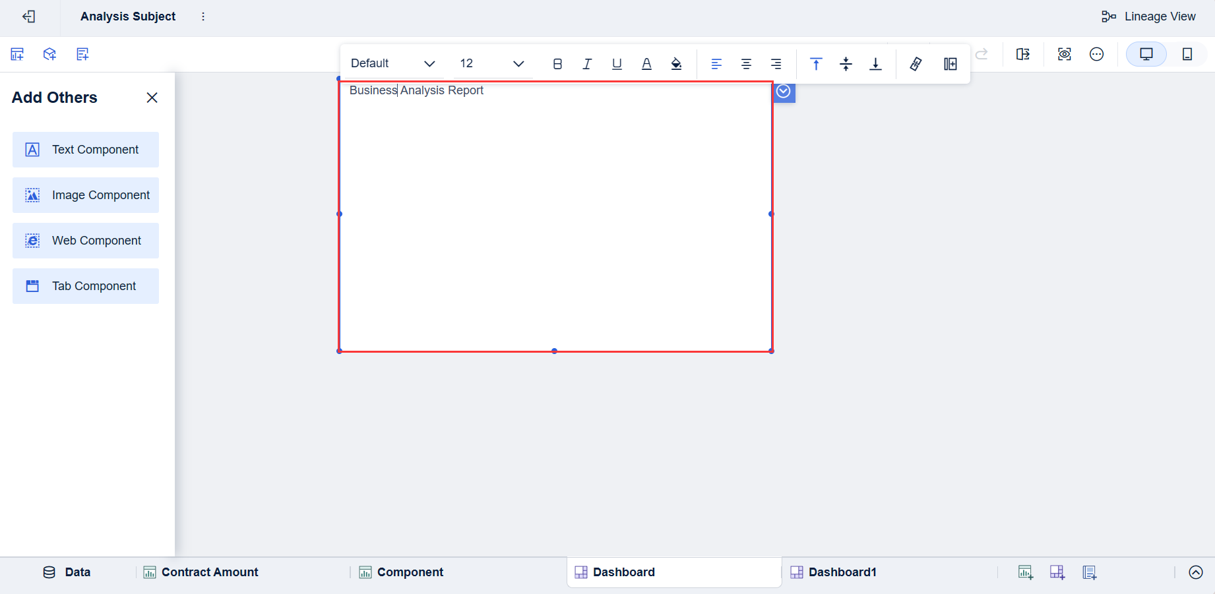Click the export/share panel icon near Redo
Screen dimensions: 1215x594
(x=1023, y=54)
